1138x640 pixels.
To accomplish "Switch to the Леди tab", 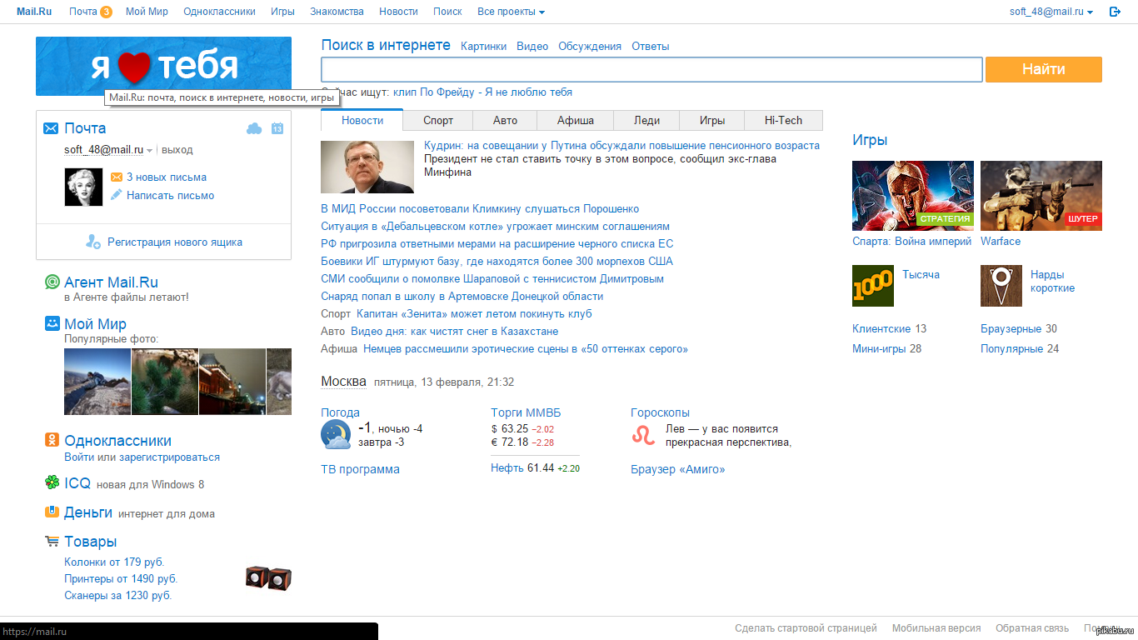I will (x=646, y=120).
